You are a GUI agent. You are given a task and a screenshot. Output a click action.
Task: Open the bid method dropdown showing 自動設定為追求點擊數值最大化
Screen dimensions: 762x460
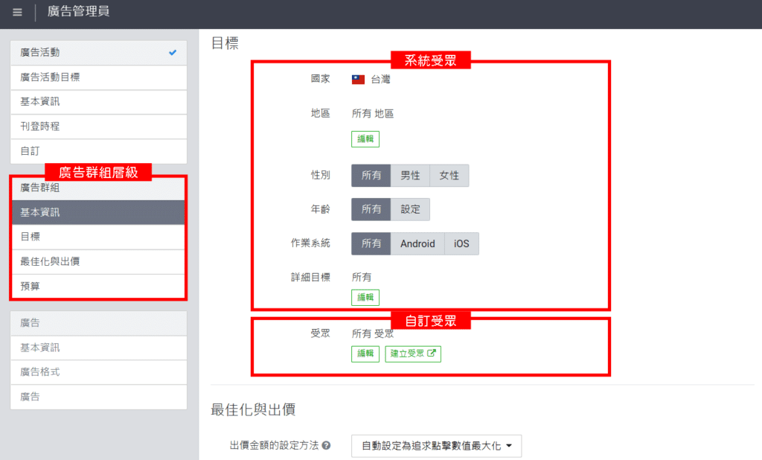[435, 446]
